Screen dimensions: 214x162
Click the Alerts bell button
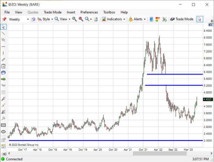(x=135, y=19)
